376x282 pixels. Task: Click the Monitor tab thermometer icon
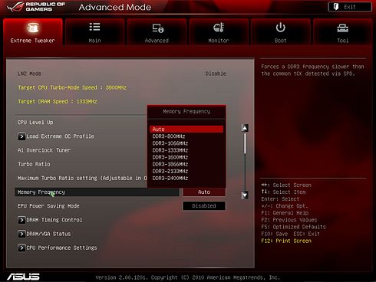219,28
